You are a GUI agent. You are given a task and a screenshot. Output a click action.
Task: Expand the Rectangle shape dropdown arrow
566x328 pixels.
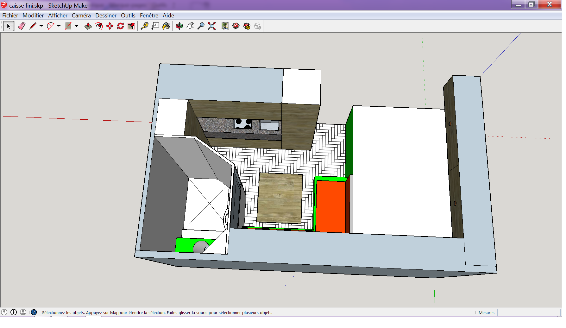(77, 26)
